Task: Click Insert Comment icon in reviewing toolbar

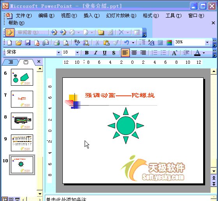Action: (101, 32)
